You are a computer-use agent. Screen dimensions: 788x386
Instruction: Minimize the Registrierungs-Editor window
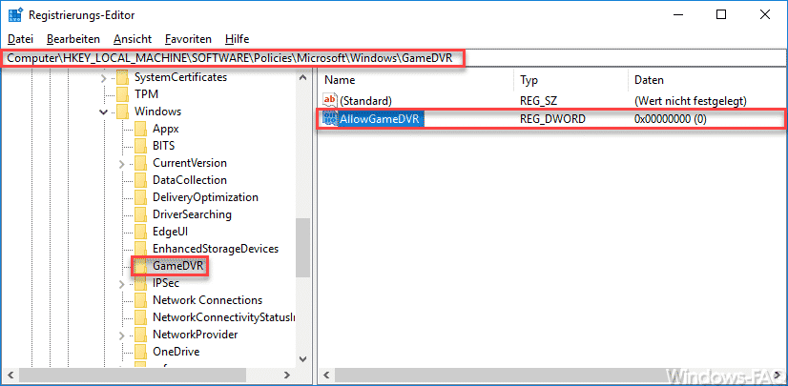tap(677, 15)
